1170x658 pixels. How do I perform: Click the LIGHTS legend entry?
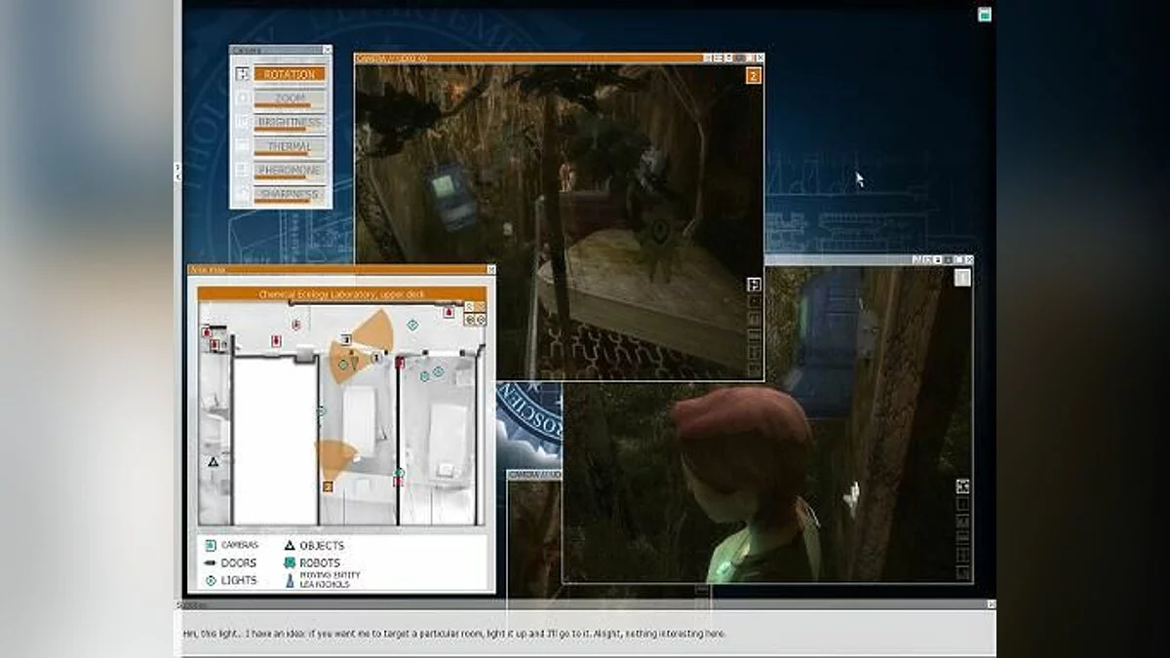232,580
